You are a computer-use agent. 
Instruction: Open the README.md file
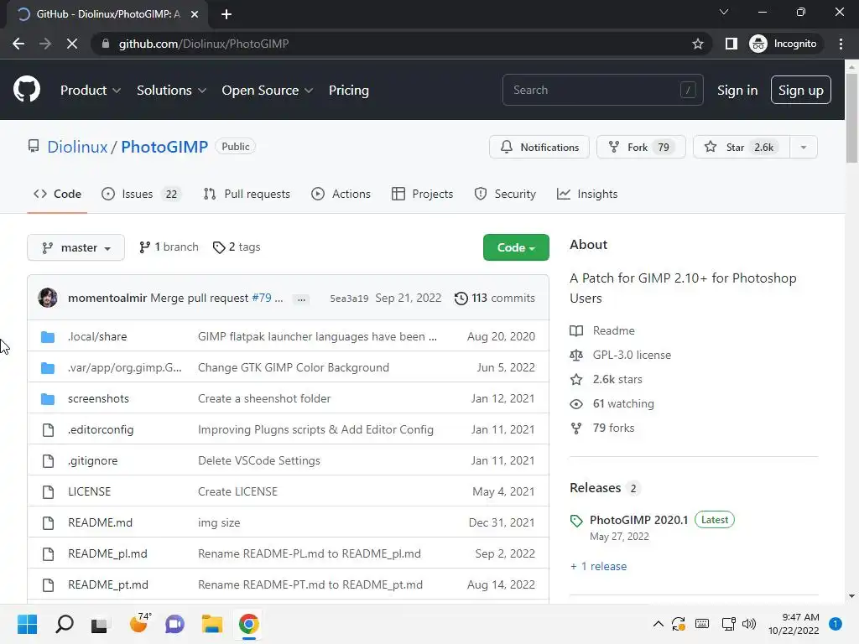[x=100, y=523]
